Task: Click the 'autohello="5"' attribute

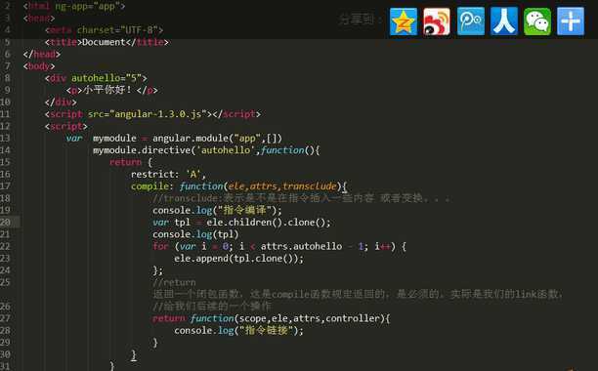Action: click(107, 78)
